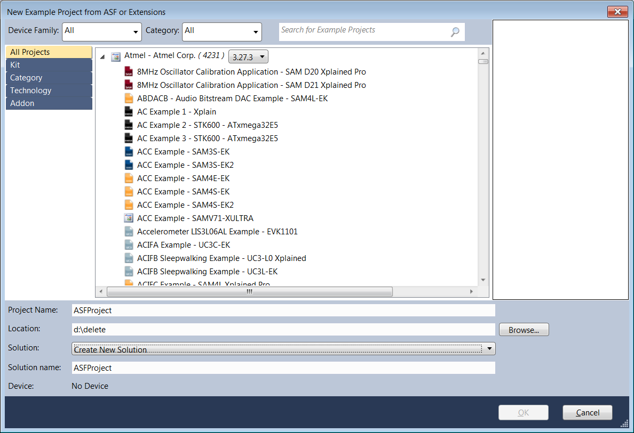
Task: Select 8MHz Oscillator Calibration Application - SAM D21
Action: point(251,85)
